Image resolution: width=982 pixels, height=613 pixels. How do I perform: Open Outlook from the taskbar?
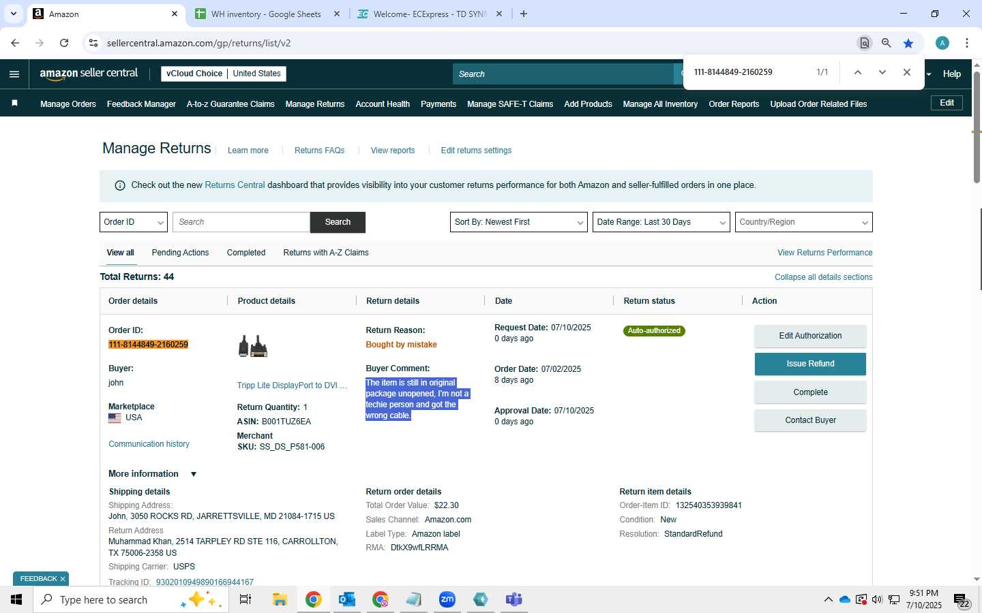point(347,599)
